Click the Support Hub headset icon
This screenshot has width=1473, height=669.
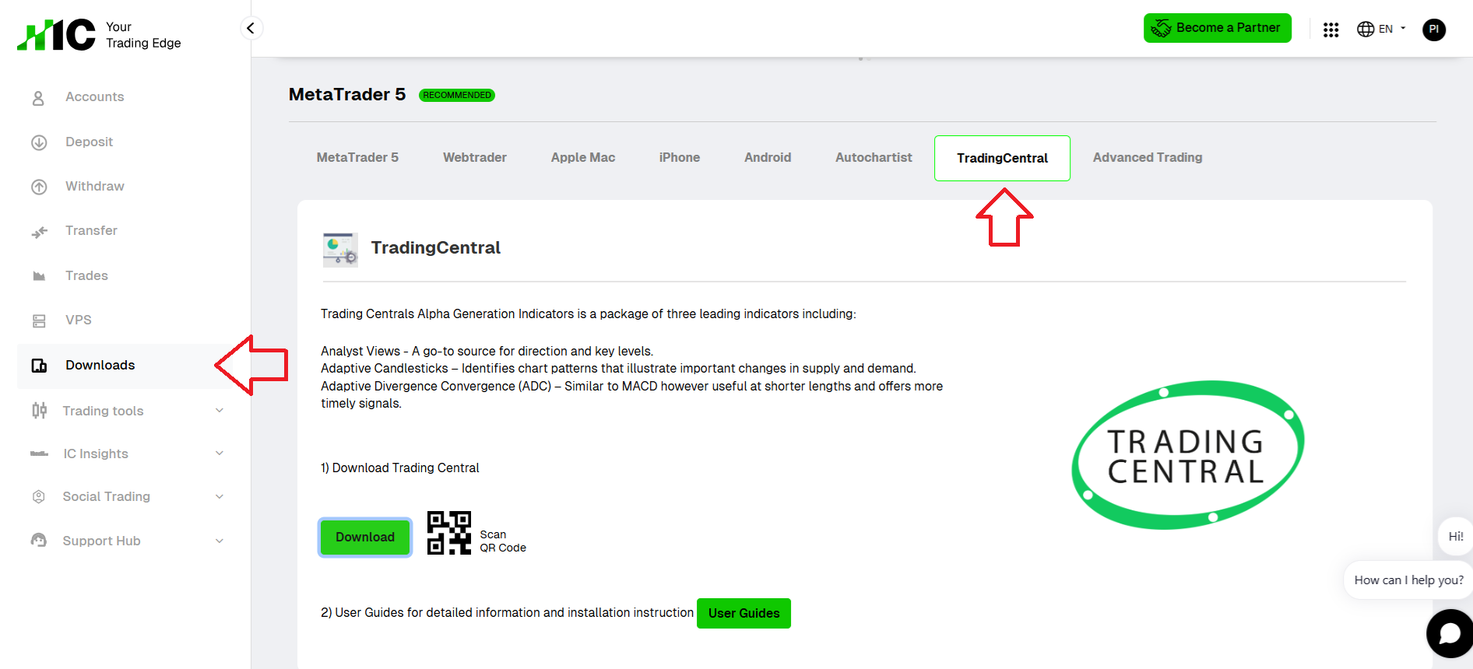tap(39, 540)
